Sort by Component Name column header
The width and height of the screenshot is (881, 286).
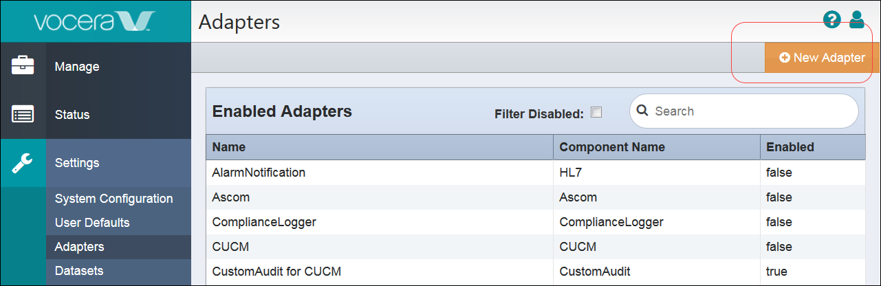[611, 147]
